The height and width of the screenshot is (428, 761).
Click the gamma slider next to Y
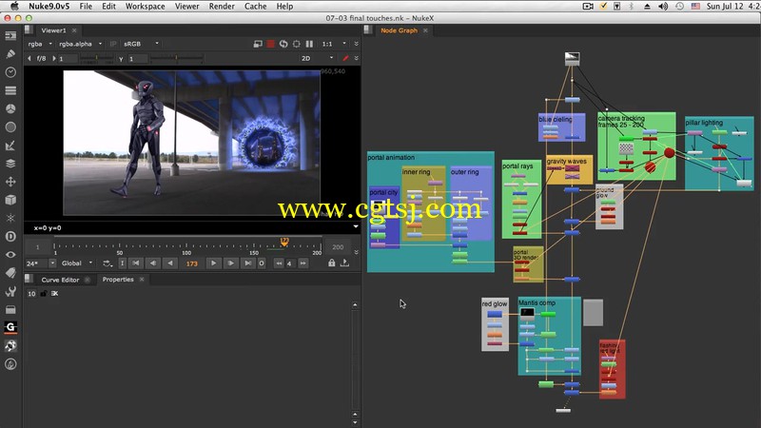(x=176, y=59)
